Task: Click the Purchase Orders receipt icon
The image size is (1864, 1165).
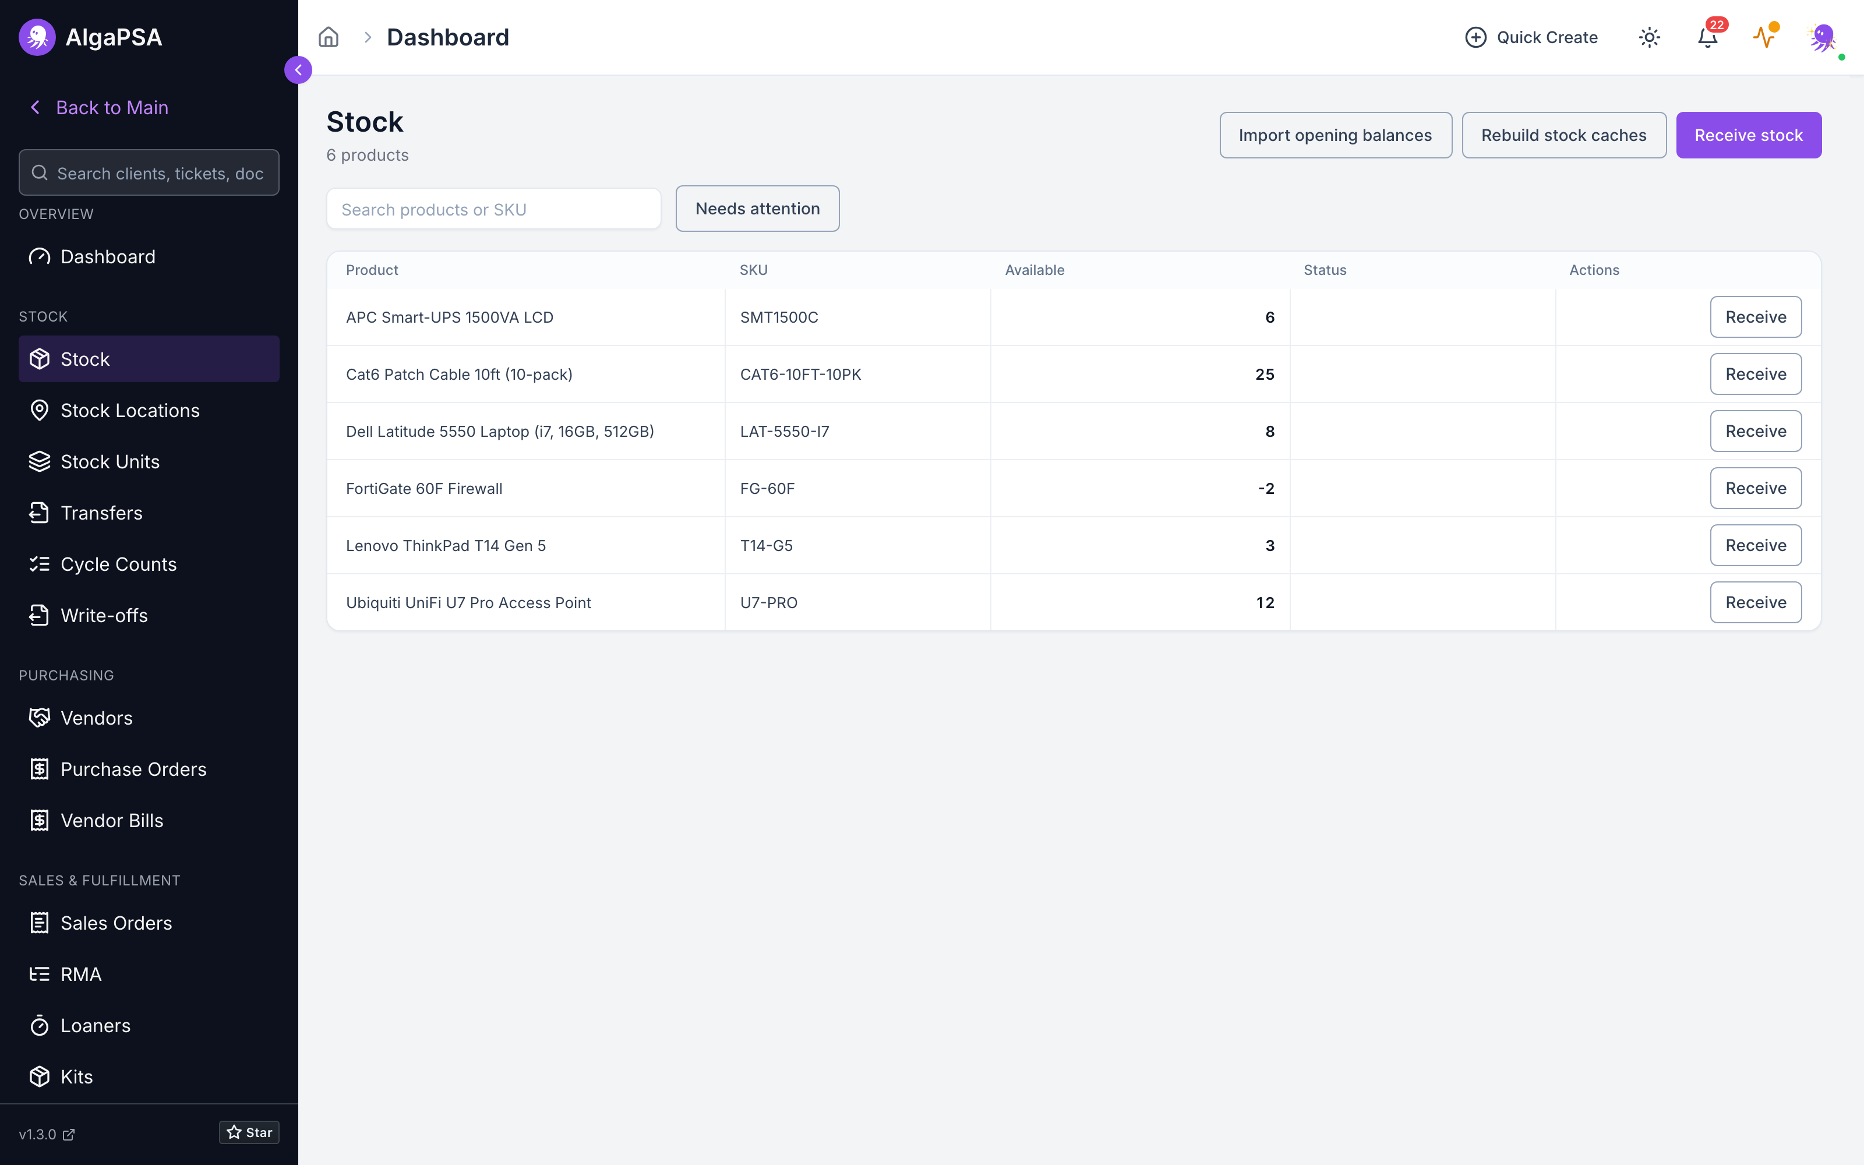Action: (x=39, y=769)
